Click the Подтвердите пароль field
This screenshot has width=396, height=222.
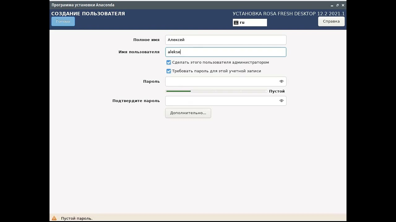(x=226, y=101)
